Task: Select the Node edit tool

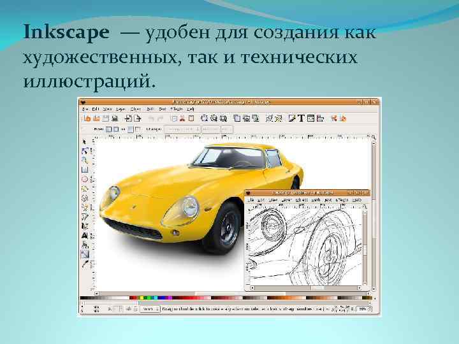Action: coord(85,151)
